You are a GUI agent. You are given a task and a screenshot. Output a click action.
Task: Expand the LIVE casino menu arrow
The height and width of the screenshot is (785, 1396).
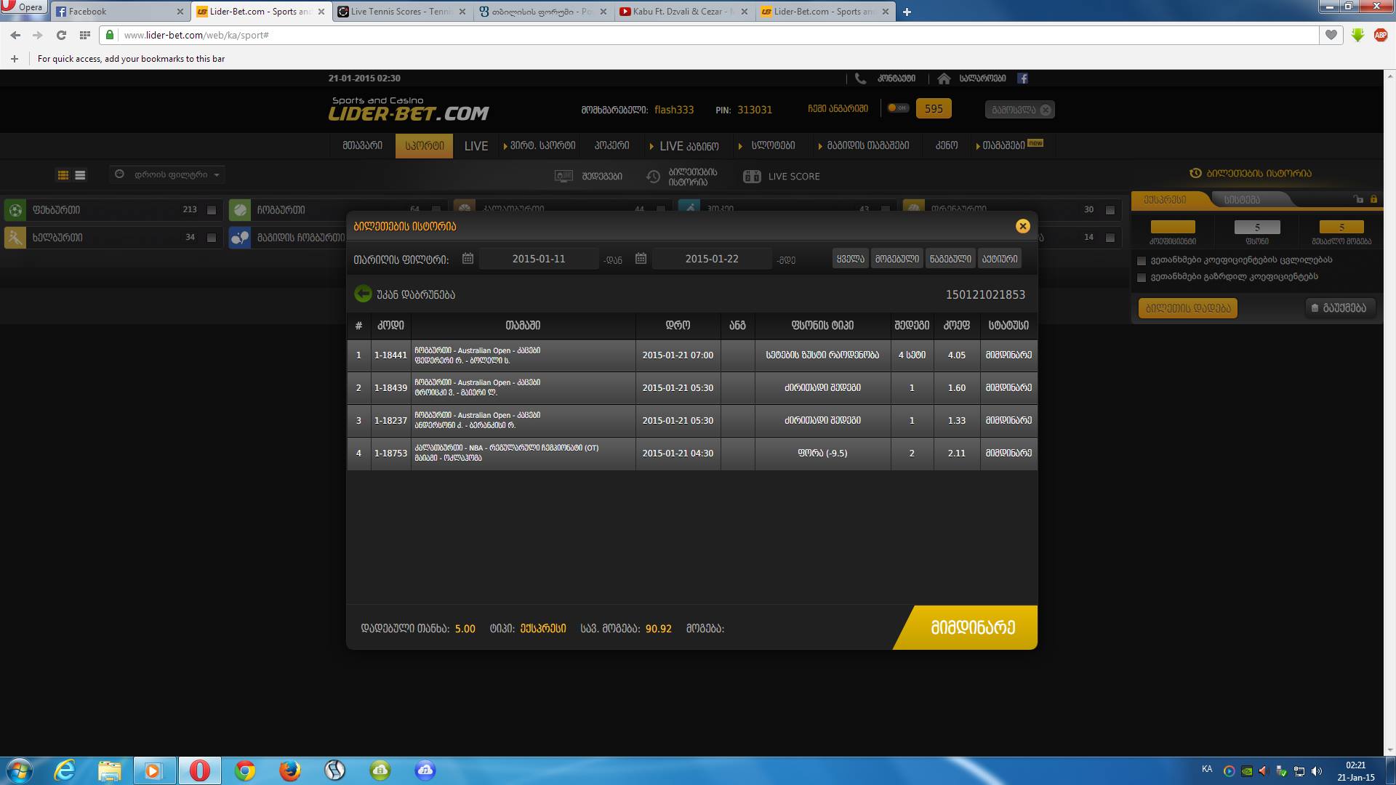pyautogui.click(x=651, y=146)
